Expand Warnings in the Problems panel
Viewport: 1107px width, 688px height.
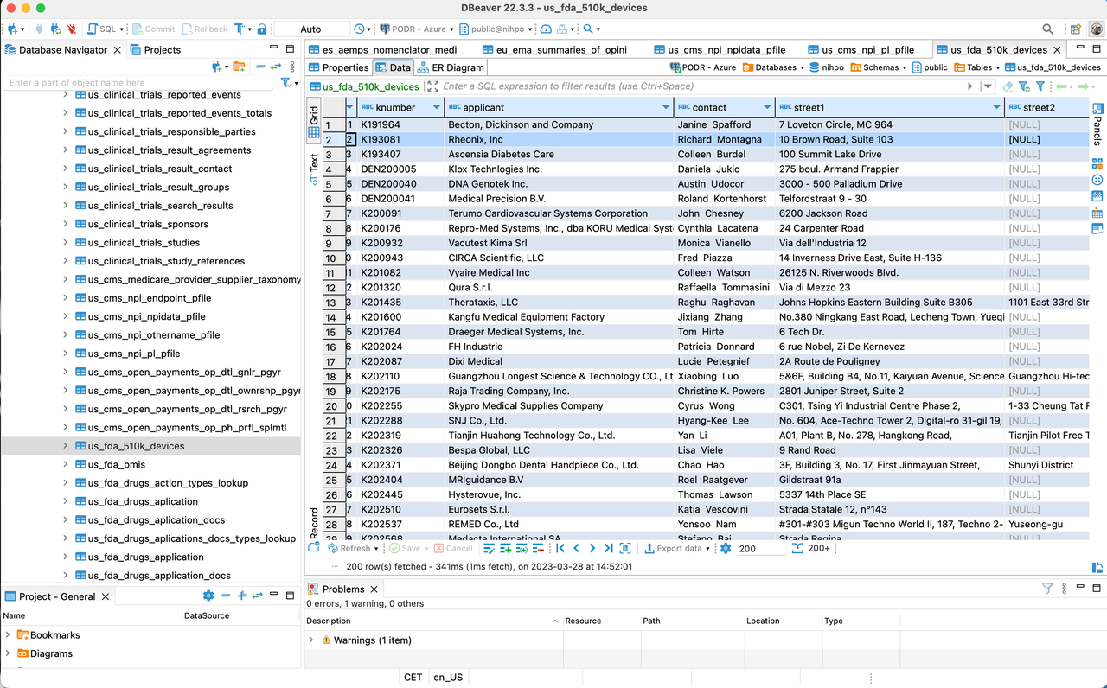coord(312,640)
